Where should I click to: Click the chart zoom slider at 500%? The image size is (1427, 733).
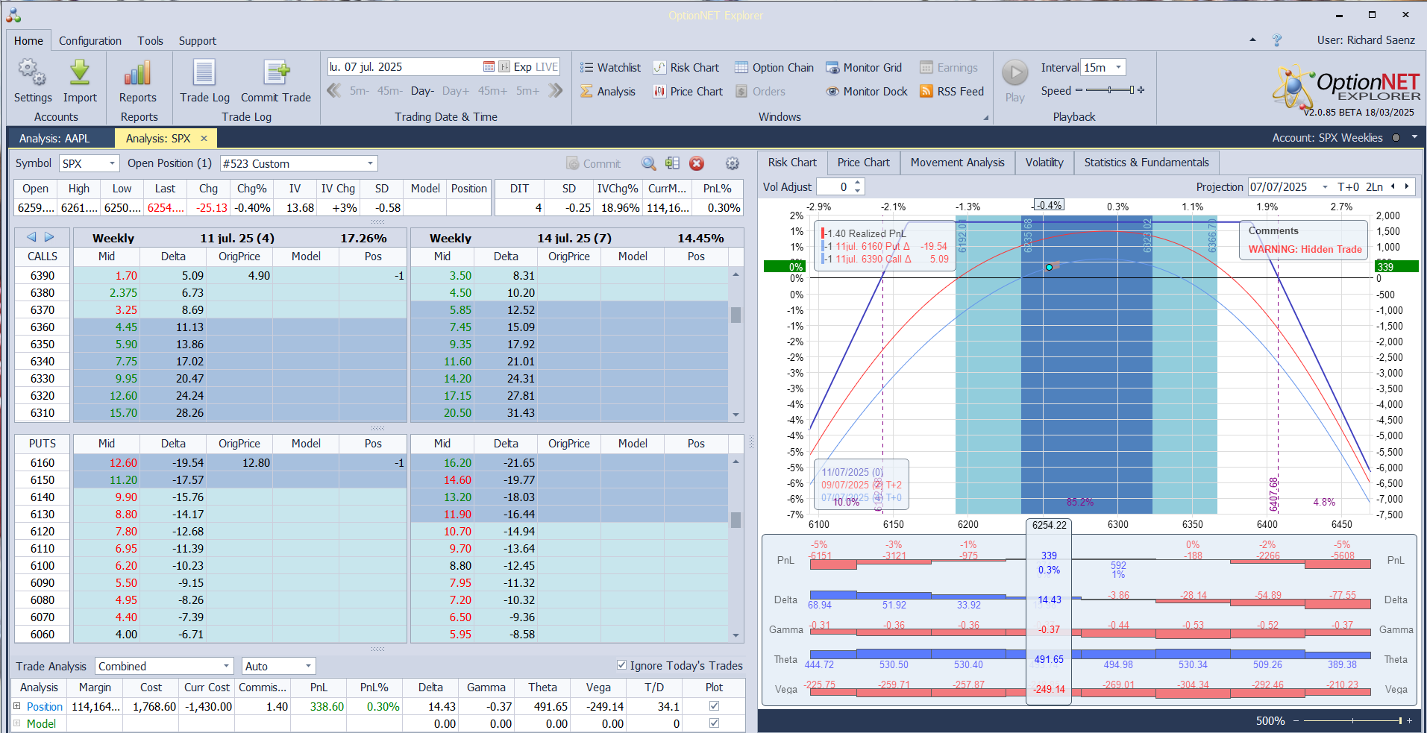coord(1352,720)
